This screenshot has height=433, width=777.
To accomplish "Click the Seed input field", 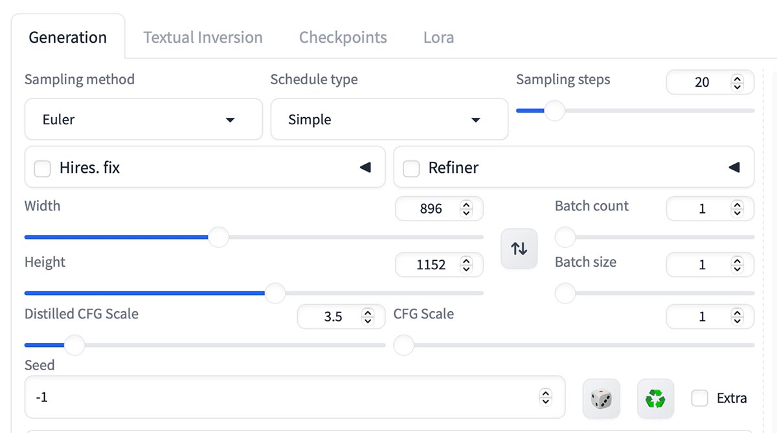I will (278, 397).
